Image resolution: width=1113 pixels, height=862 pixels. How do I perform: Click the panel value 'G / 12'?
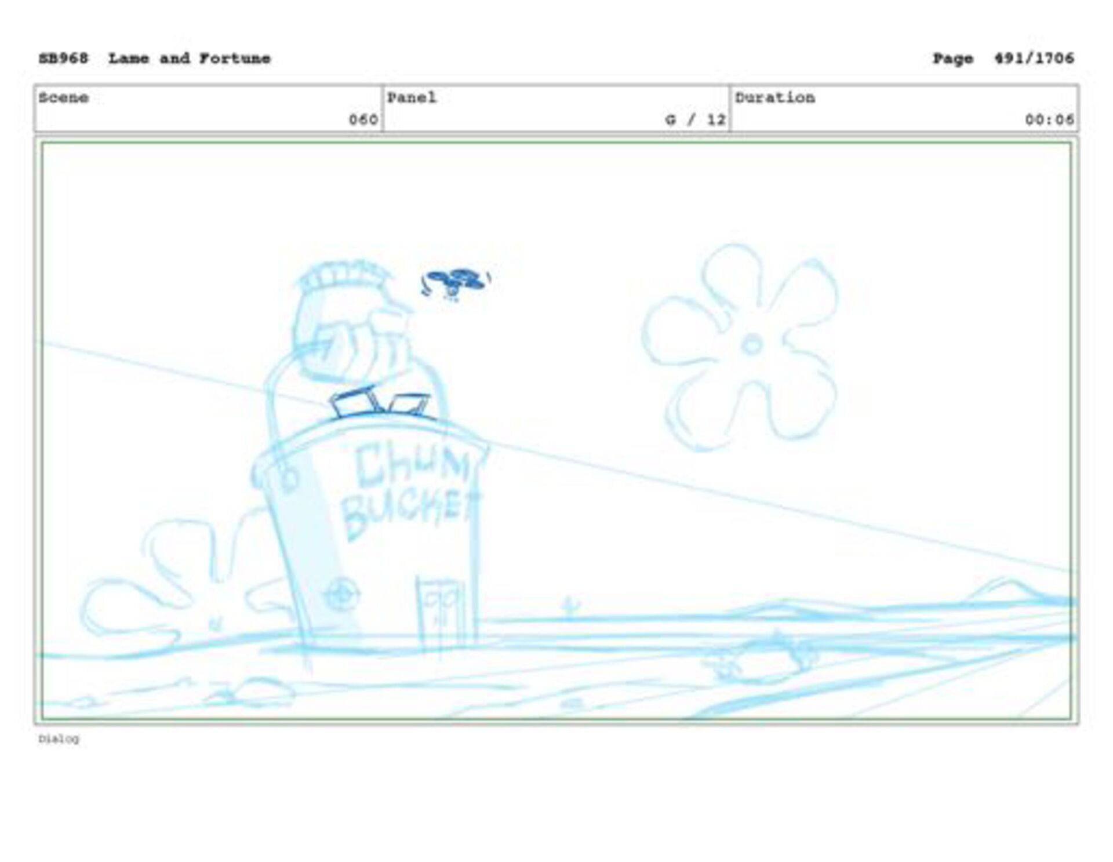(695, 120)
